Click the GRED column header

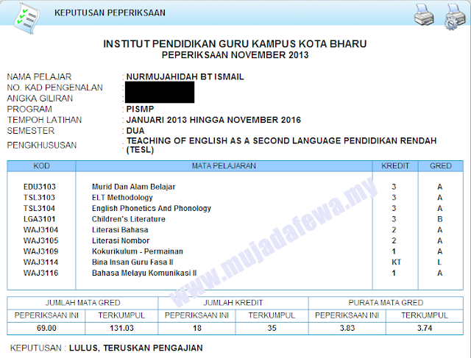[x=440, y=166]
